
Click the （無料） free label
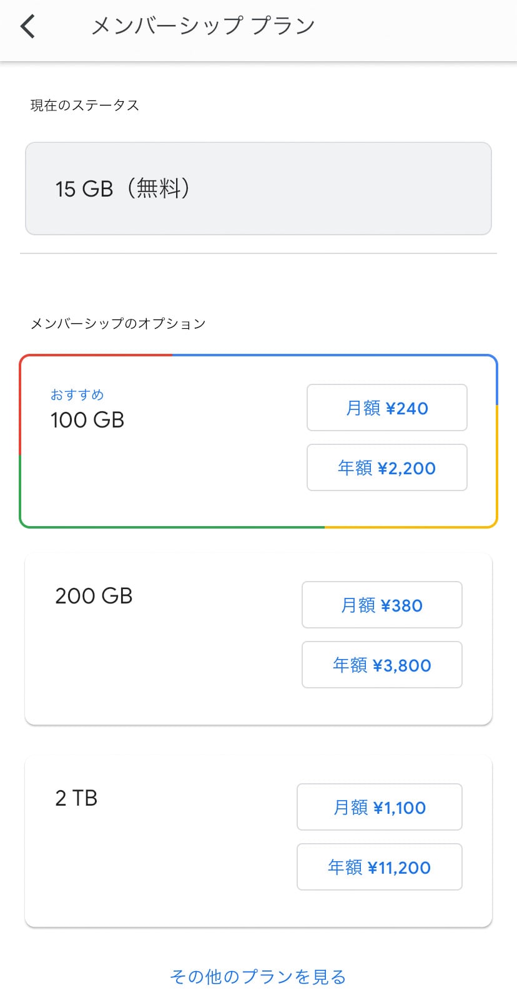pos(159,188)
